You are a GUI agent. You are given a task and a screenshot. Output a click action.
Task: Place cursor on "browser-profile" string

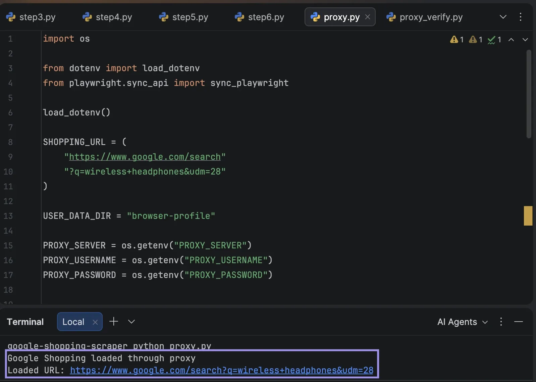171,216
